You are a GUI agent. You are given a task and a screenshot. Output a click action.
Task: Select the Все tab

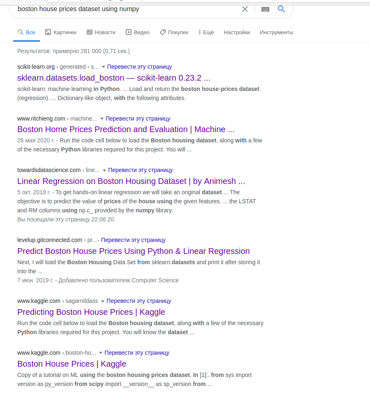coord(26,33)
